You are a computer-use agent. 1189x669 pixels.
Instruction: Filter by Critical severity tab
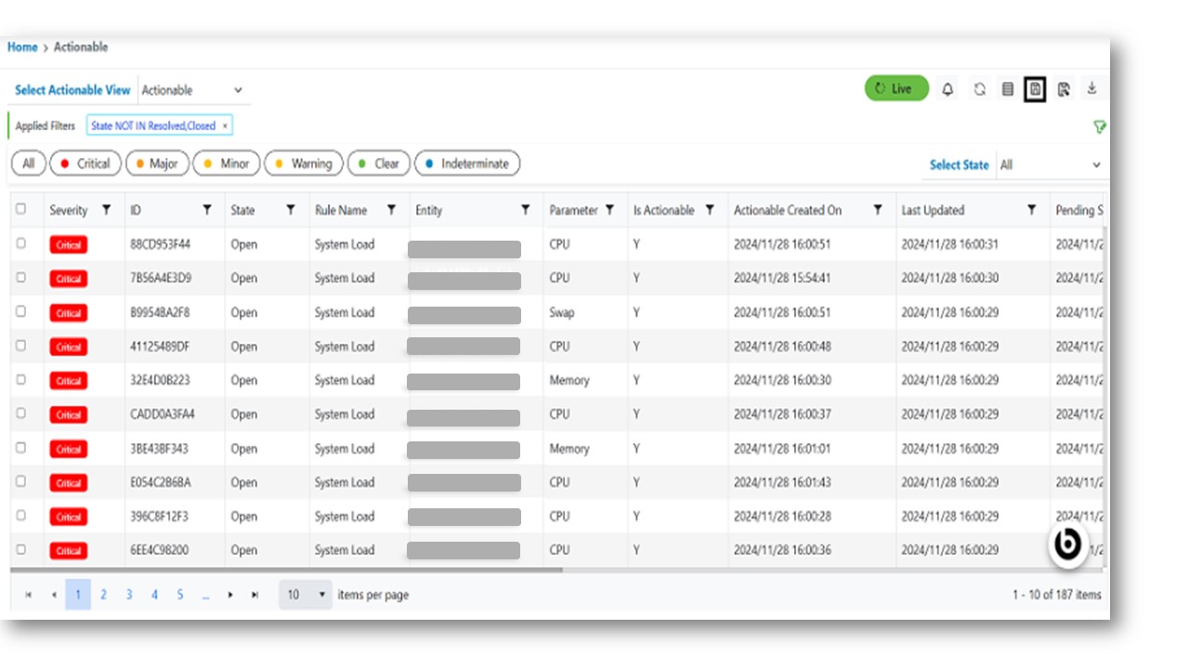[x=85, y=164]
